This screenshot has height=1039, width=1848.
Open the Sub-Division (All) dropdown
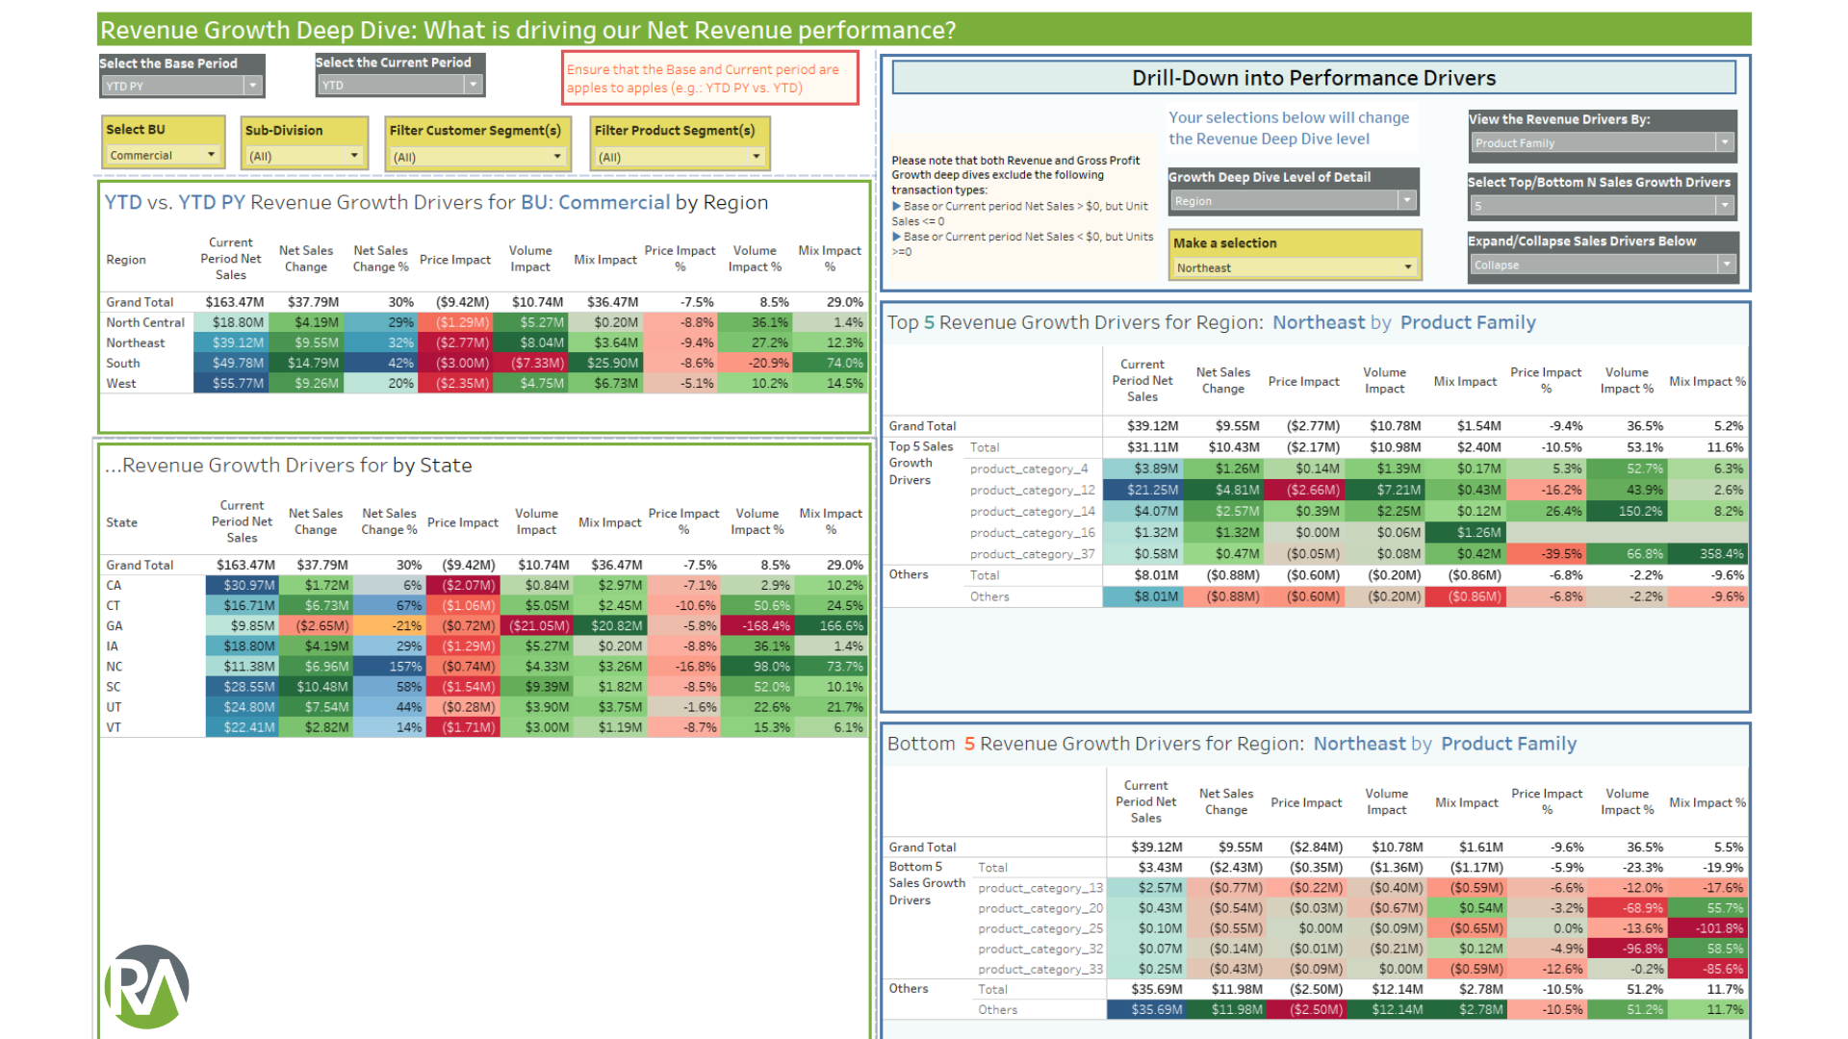click(302, 156)
